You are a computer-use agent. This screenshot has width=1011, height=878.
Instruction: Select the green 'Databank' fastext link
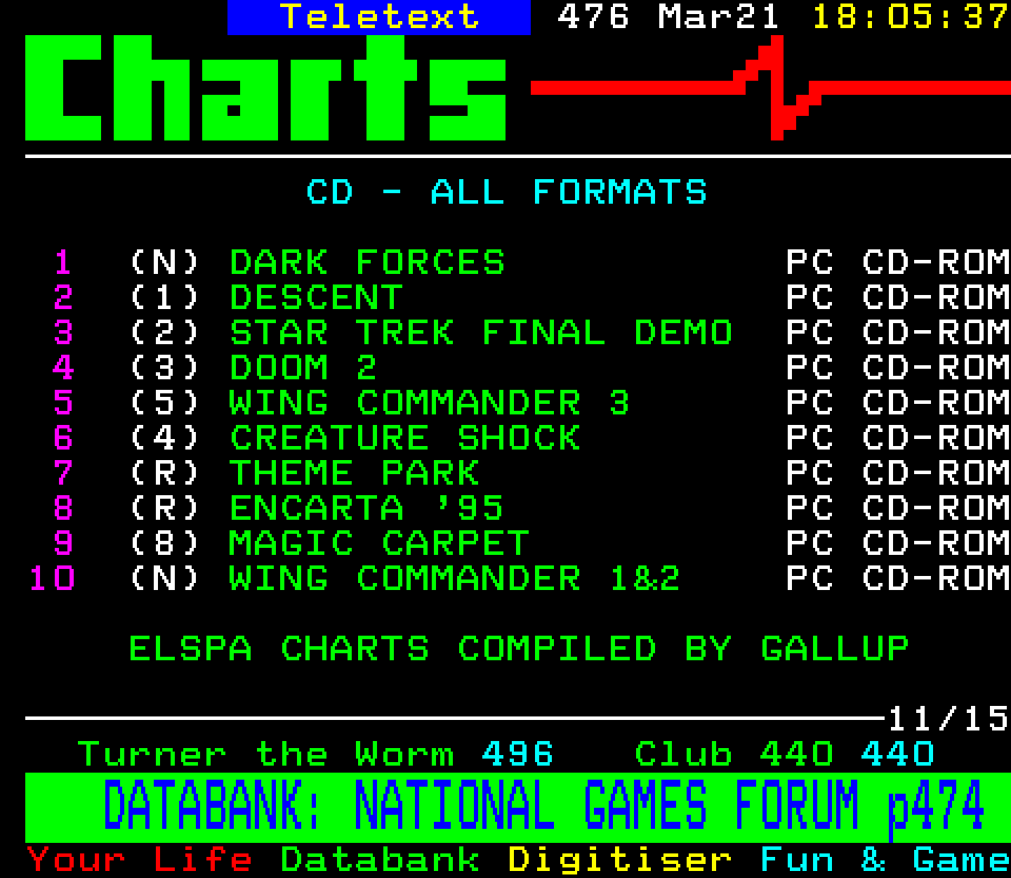(x=380, y=860)
